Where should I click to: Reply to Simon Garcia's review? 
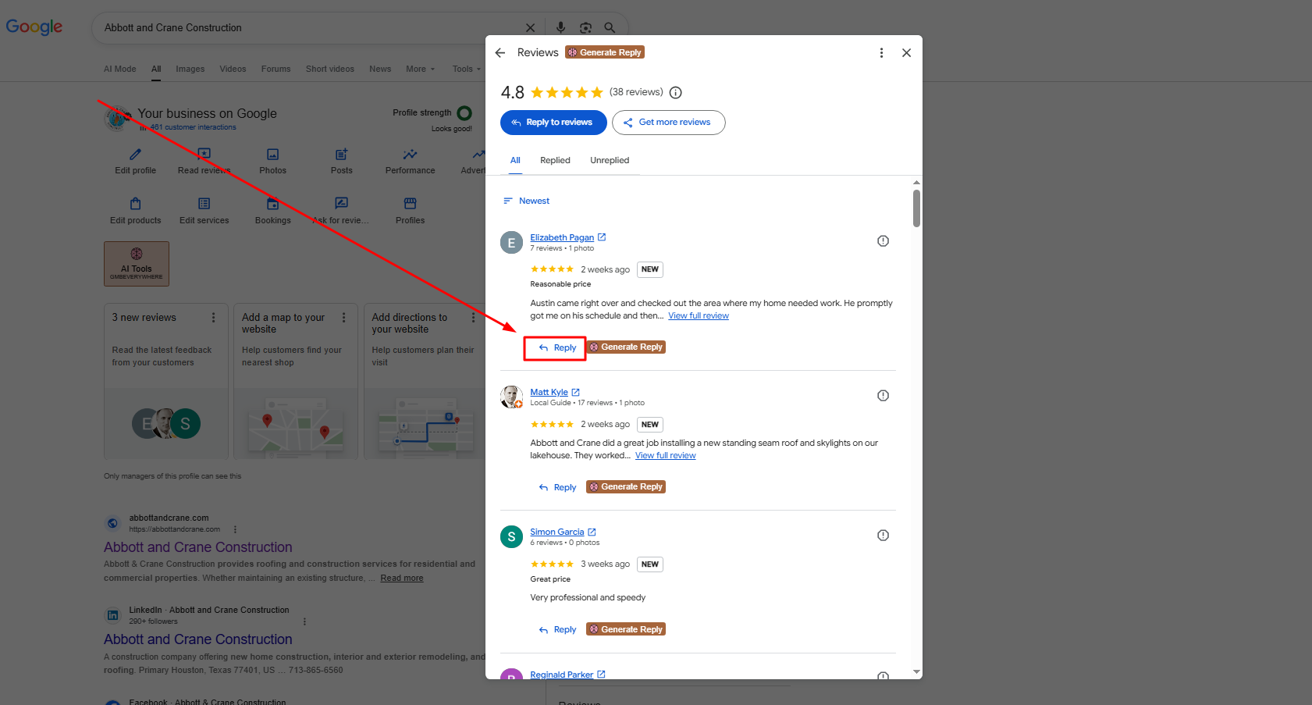557,630
